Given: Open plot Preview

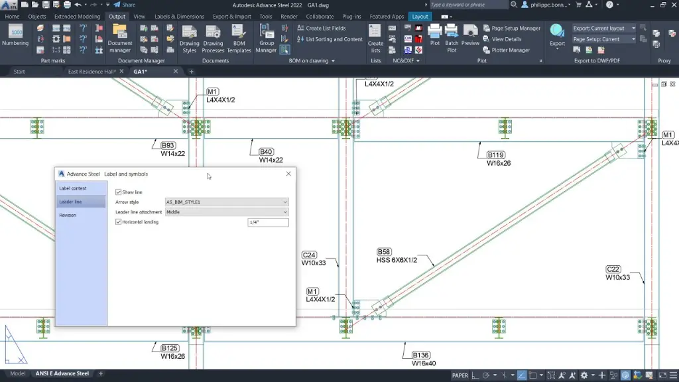Looking at the screenshot, I should tap(470, 35).
